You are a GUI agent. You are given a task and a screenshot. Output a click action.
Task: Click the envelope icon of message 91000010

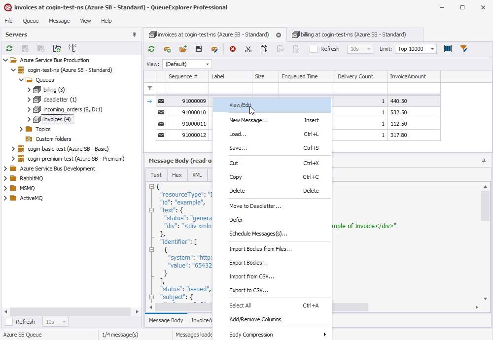(x=161, y=112)
